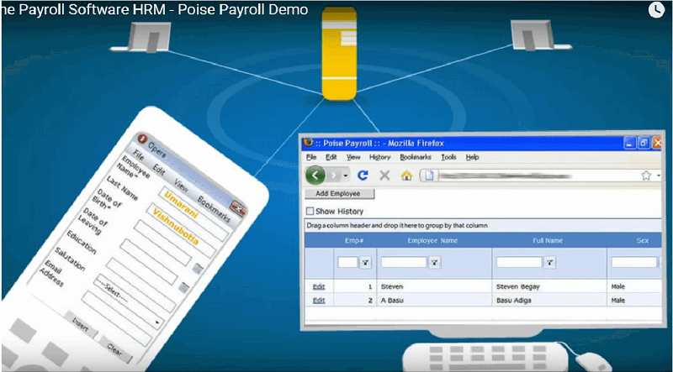Click the Sex filter input box
673x372 pixels.
point(634,262)
